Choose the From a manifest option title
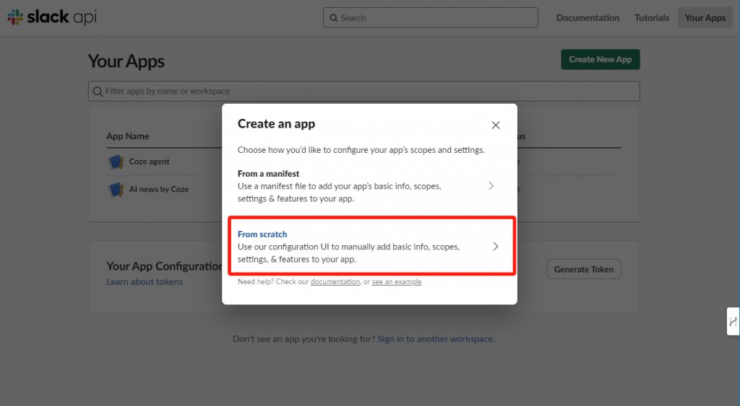Image resolution: width=740 pixels, height=406 pixels. click(269, 173)
